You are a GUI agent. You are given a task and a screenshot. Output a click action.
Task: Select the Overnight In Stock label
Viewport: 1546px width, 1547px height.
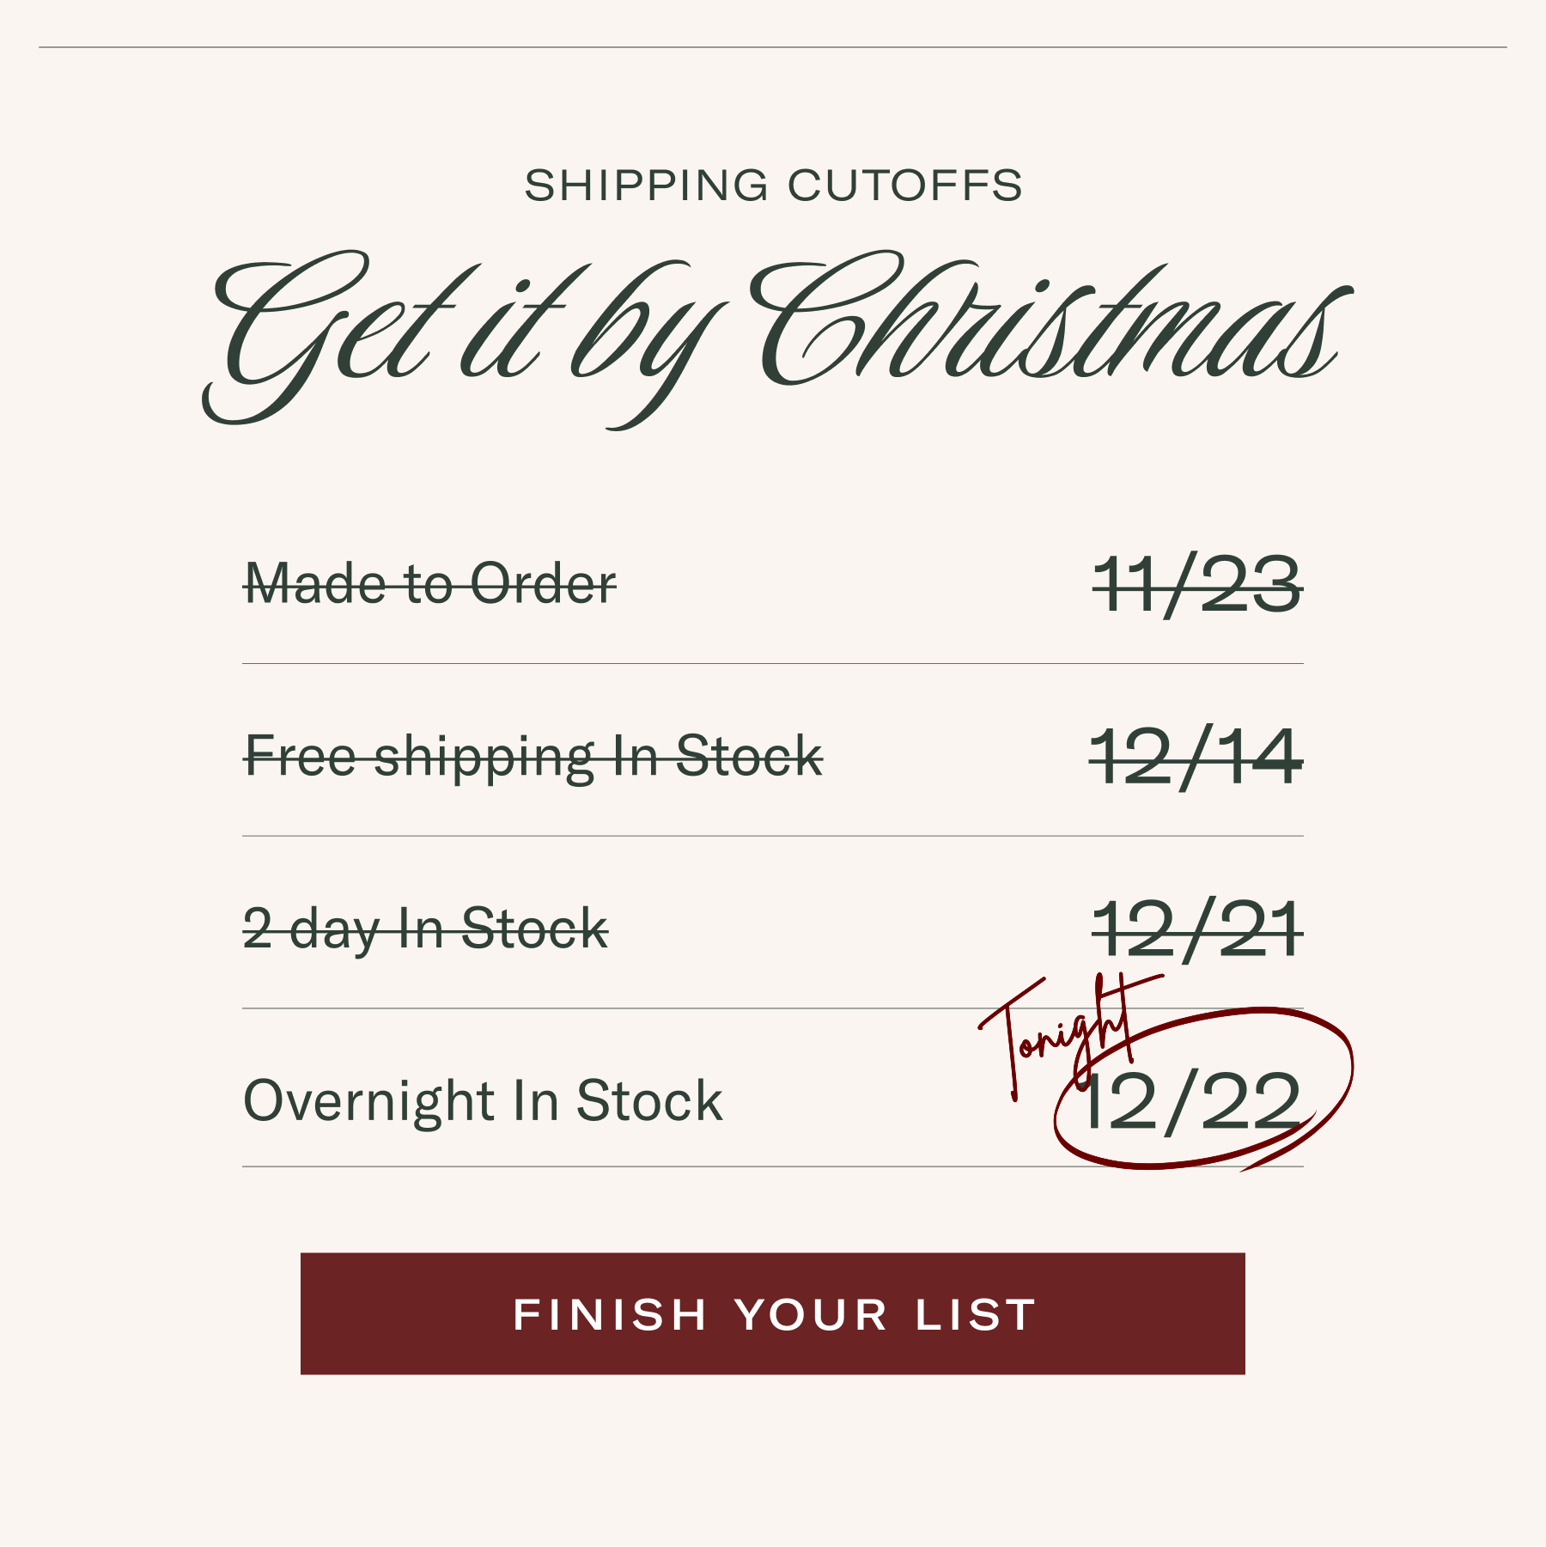click(483, 1100)
